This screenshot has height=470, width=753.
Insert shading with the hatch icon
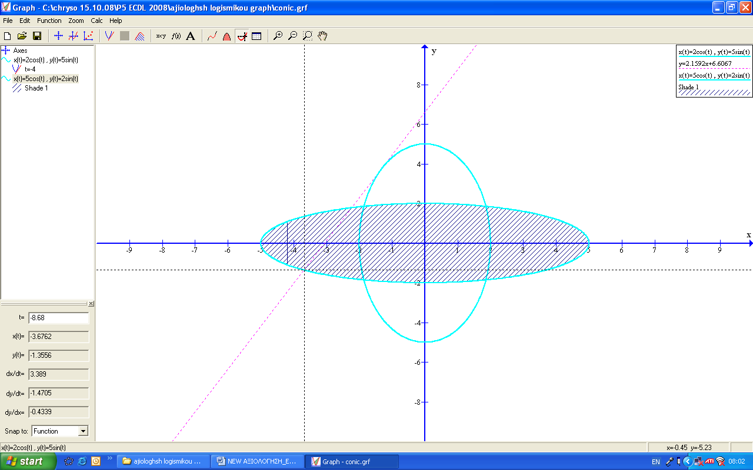pyautogui.click(x=140, y=36)
